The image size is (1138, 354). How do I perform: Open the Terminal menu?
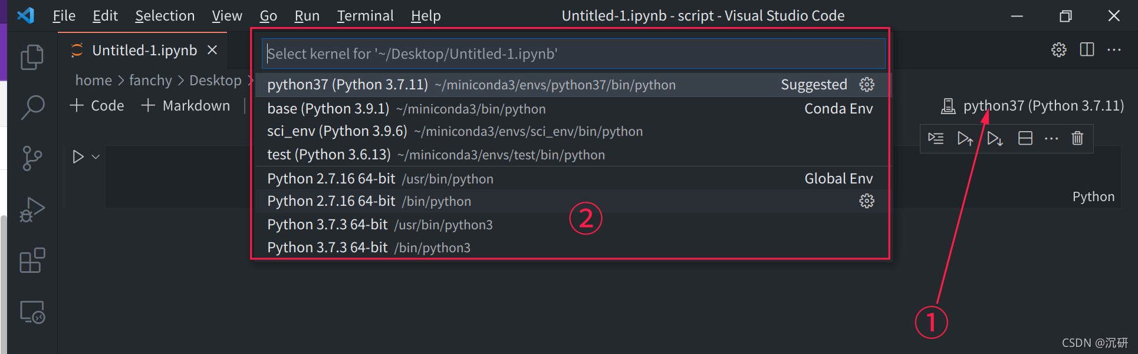click(364, 15)
